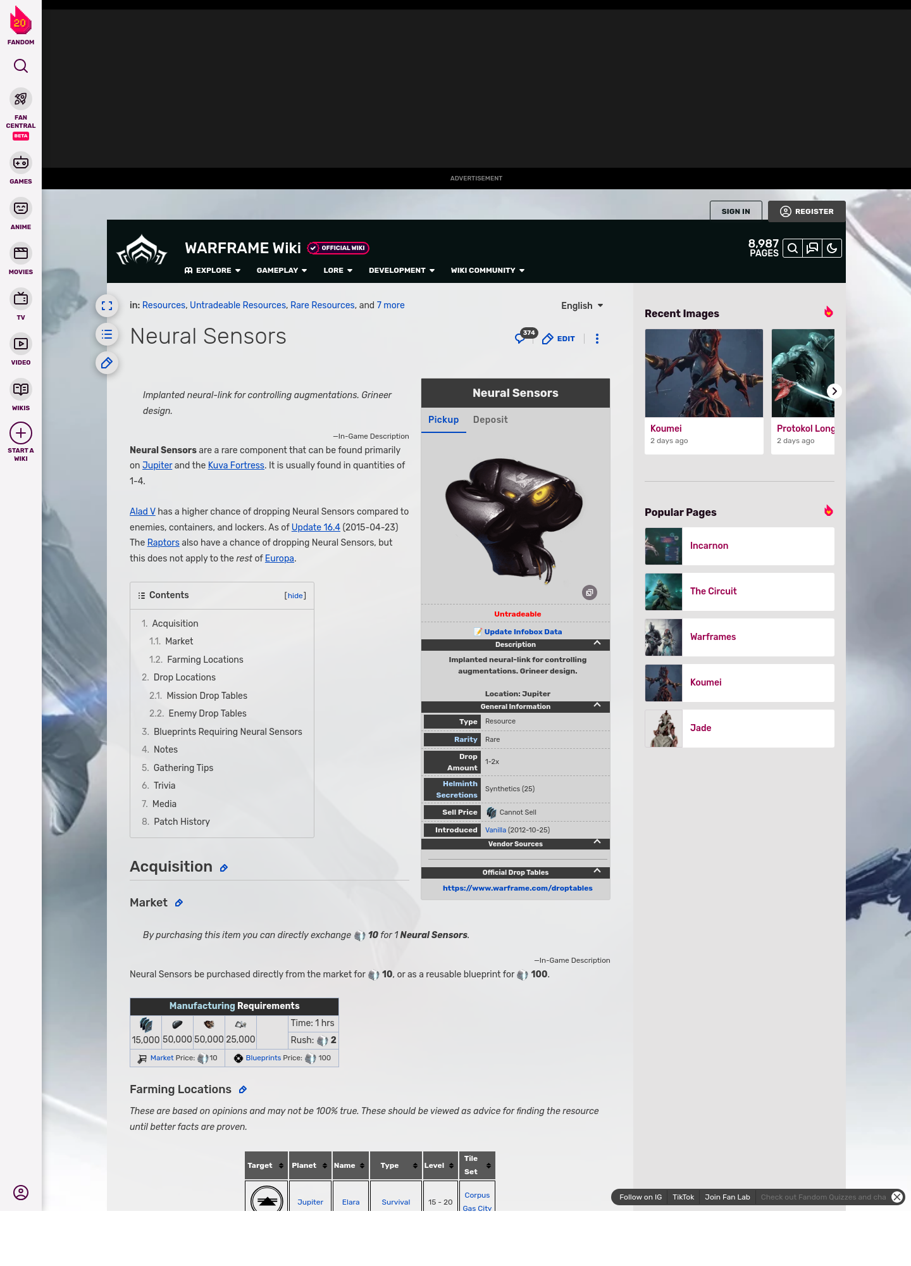Screen dimensions: 911x1266
Task: Open the Update 16.4 link
Action: [x=316, y=527]
